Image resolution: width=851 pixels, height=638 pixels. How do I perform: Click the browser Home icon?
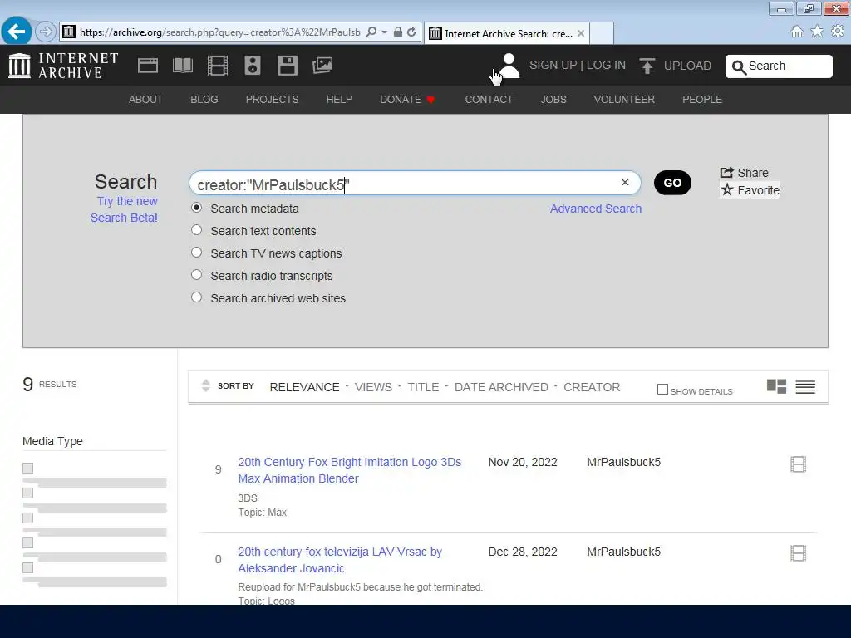point(797,32)
